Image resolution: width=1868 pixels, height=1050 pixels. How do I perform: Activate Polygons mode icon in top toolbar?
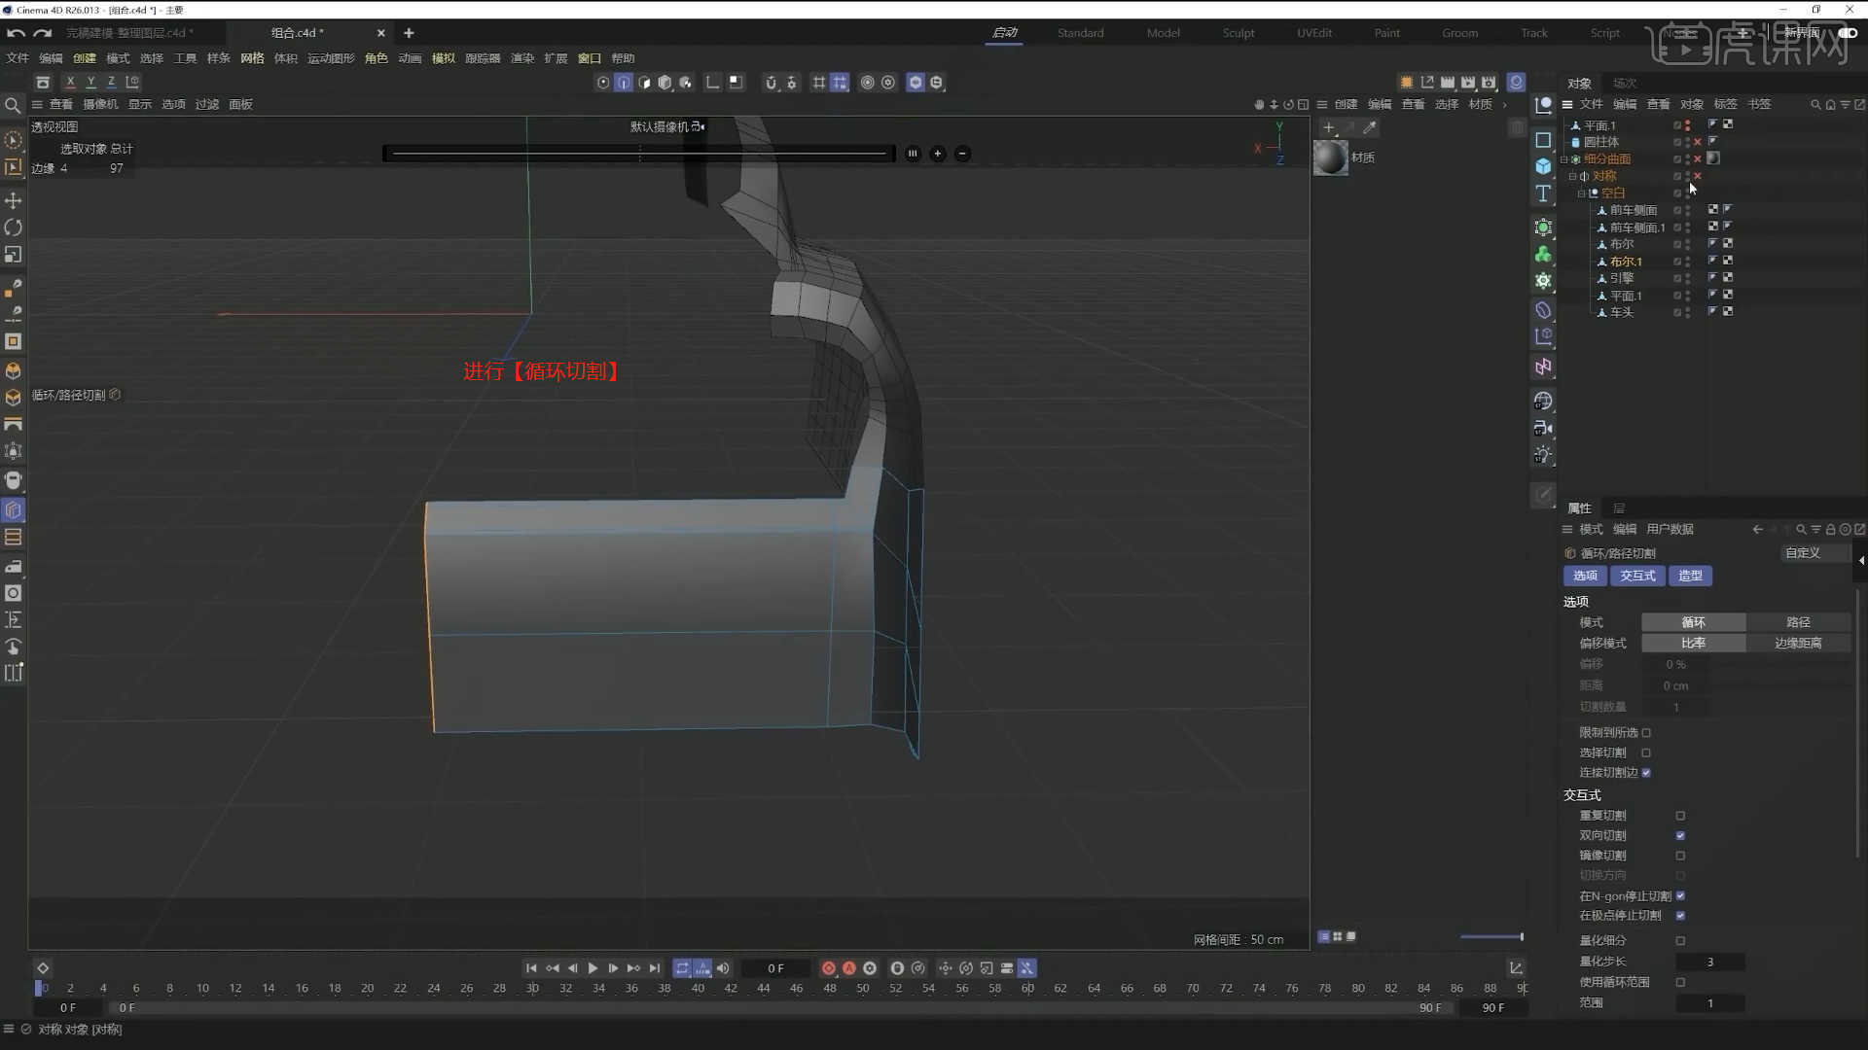point(644,83)
